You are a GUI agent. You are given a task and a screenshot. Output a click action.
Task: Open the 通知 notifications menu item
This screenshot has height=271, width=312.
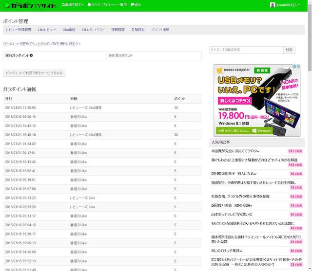coord(136,5)
